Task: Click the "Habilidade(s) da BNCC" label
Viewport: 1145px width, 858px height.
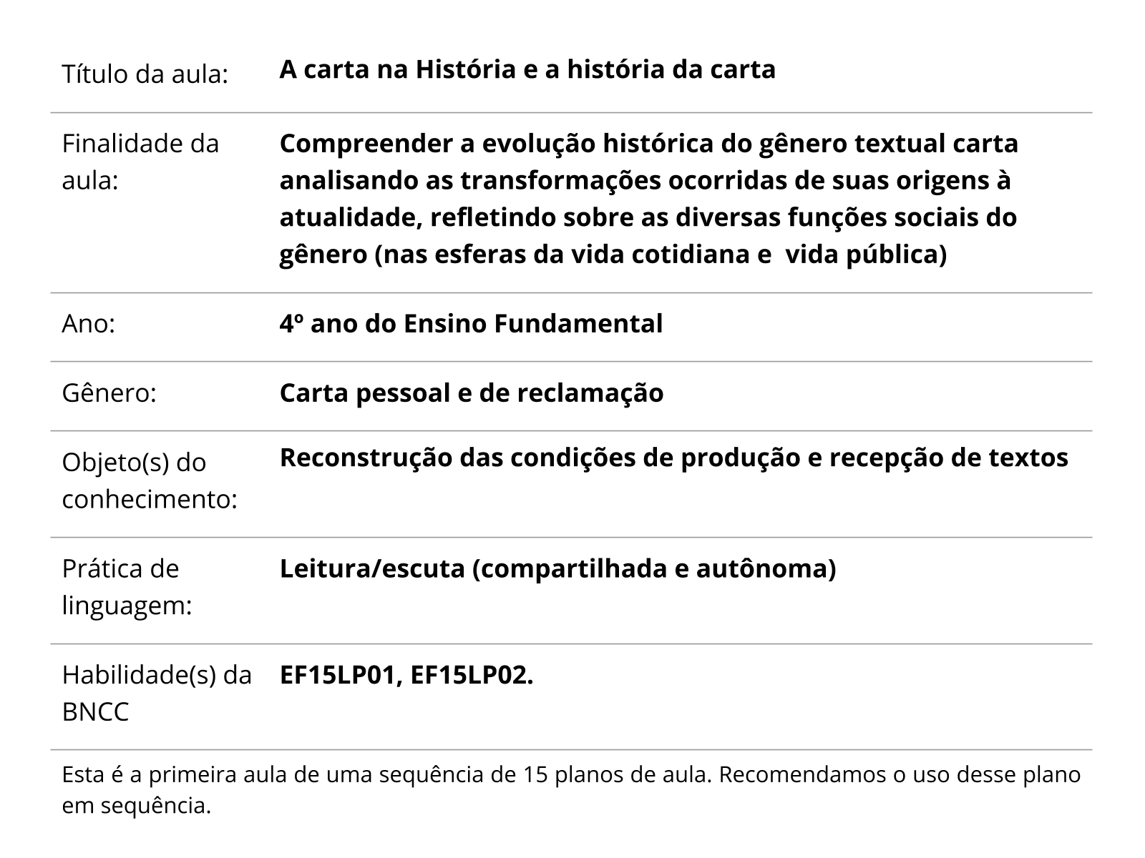Action: coord(157,693)
